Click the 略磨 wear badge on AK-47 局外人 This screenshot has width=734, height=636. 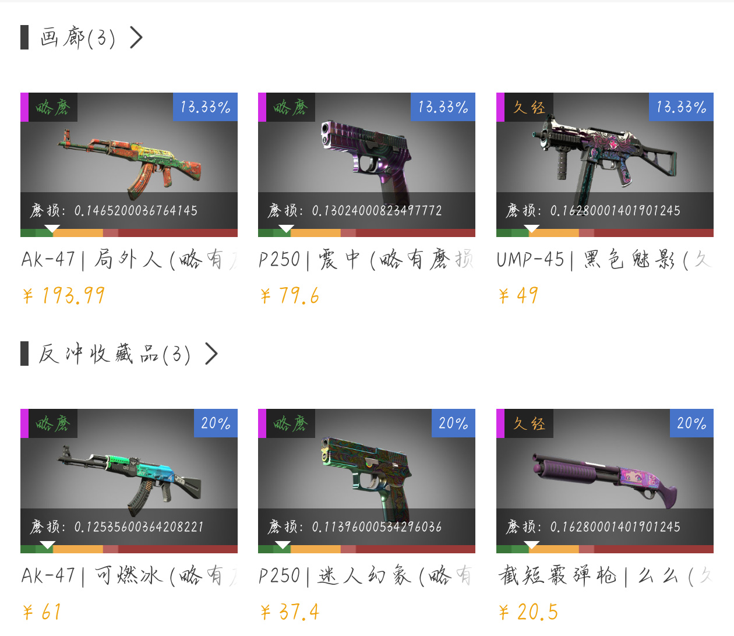(53, 107)
